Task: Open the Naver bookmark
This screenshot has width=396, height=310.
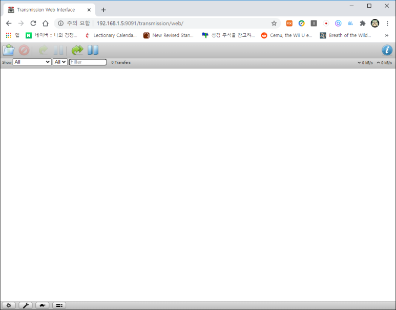Action: [51, 35]
